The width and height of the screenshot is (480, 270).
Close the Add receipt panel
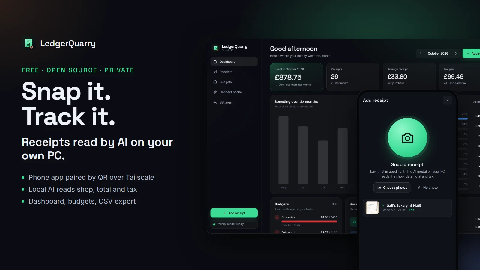pyautogui.click(x=448, y=100)
